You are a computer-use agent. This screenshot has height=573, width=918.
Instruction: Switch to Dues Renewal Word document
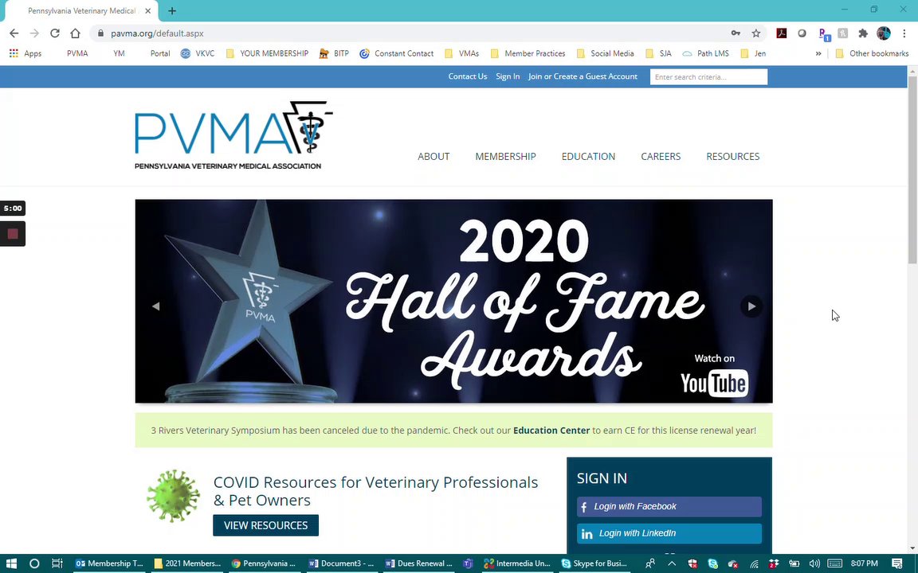pos(418,563)
